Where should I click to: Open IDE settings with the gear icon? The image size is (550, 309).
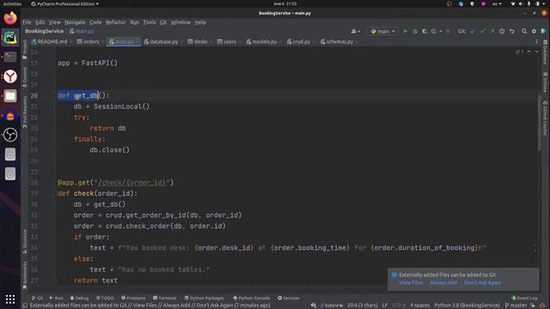[x=534, y=31]
